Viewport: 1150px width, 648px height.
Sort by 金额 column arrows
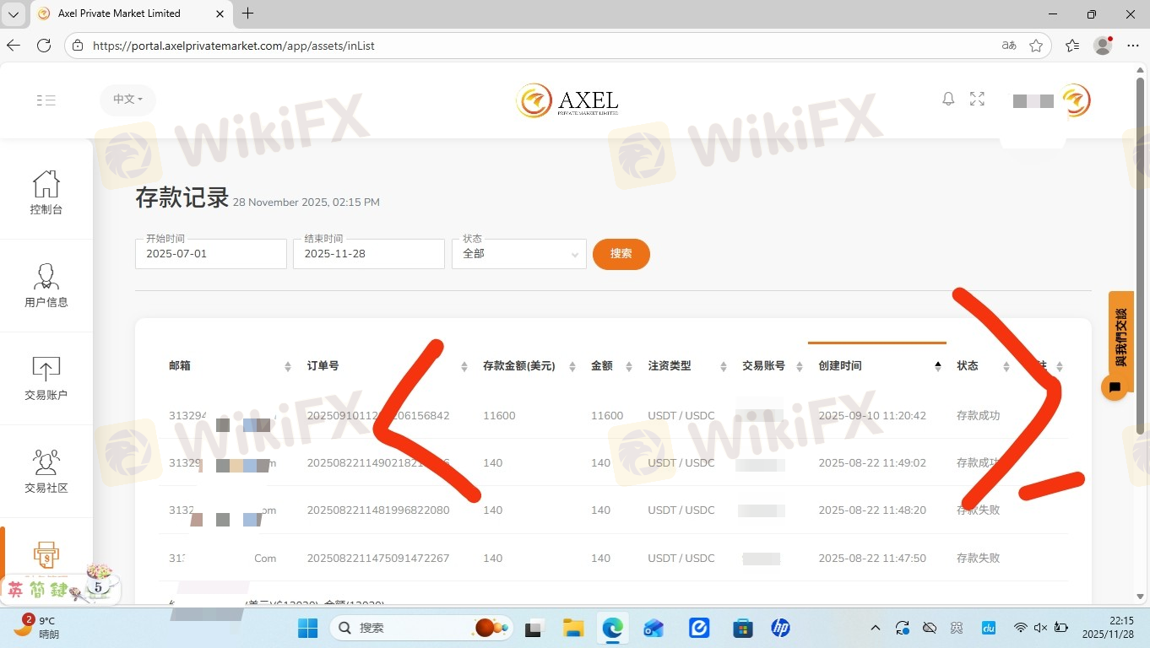tap(629, 366)
